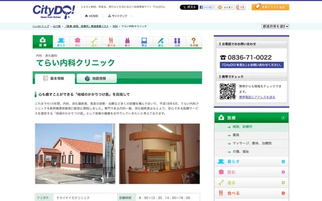Click the Facebook いいね button
The image size is (322, 201).
pyautogui.click(x=207, y=7)
